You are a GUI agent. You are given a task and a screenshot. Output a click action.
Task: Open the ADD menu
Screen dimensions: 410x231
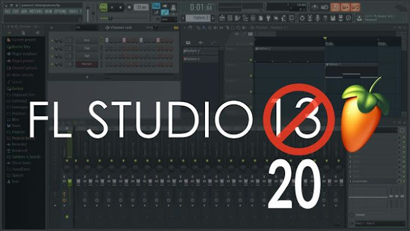point(24,12)
